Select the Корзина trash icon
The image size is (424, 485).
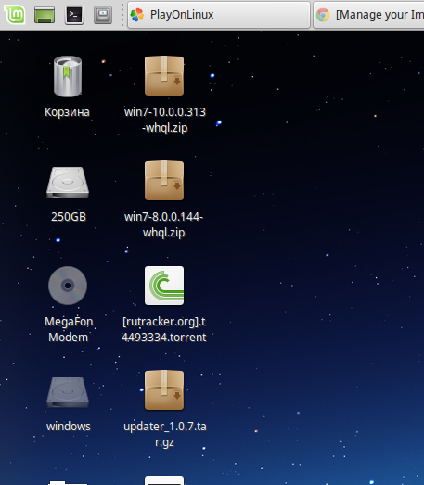[68, 76]
